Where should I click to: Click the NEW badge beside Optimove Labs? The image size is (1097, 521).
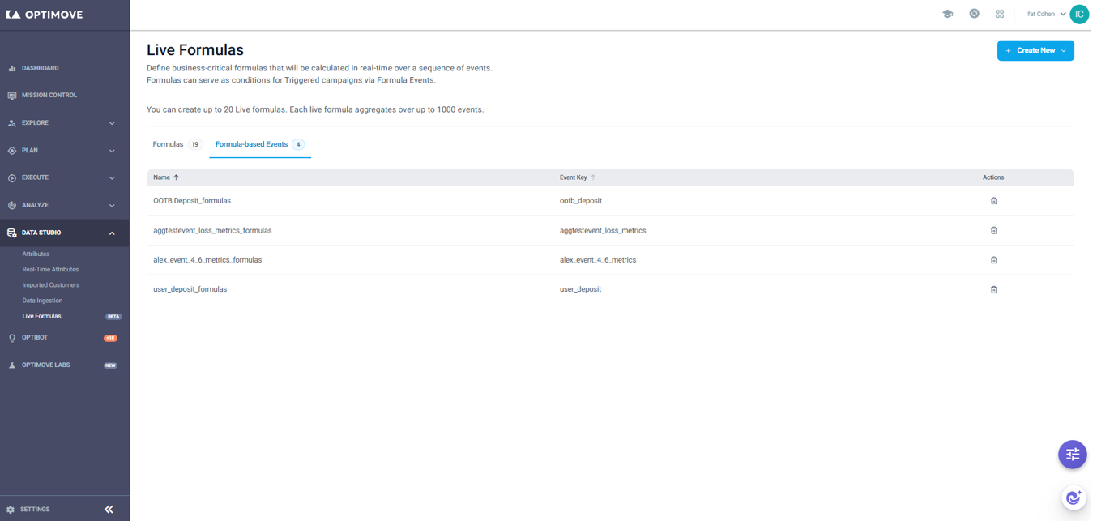coord(110,365)
